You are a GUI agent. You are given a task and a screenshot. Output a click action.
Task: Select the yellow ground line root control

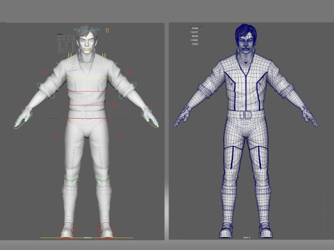pyautogui.click(x=87, y=237)
